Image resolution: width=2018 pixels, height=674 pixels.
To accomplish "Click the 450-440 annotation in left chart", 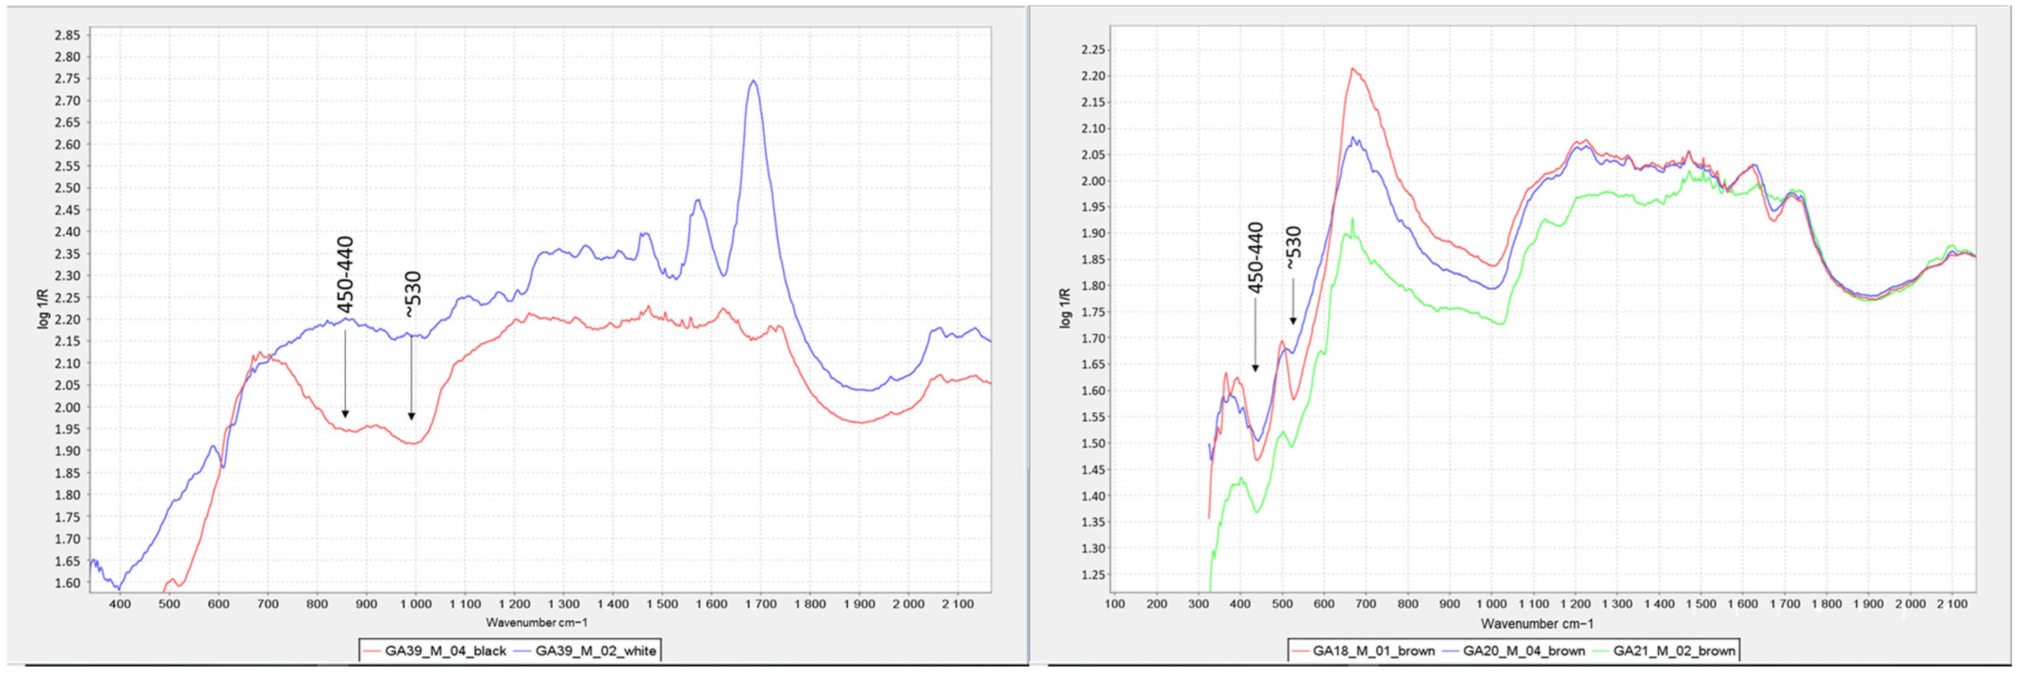I will point(346,275).
